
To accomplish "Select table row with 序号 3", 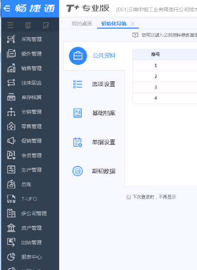I will [165, 87].
